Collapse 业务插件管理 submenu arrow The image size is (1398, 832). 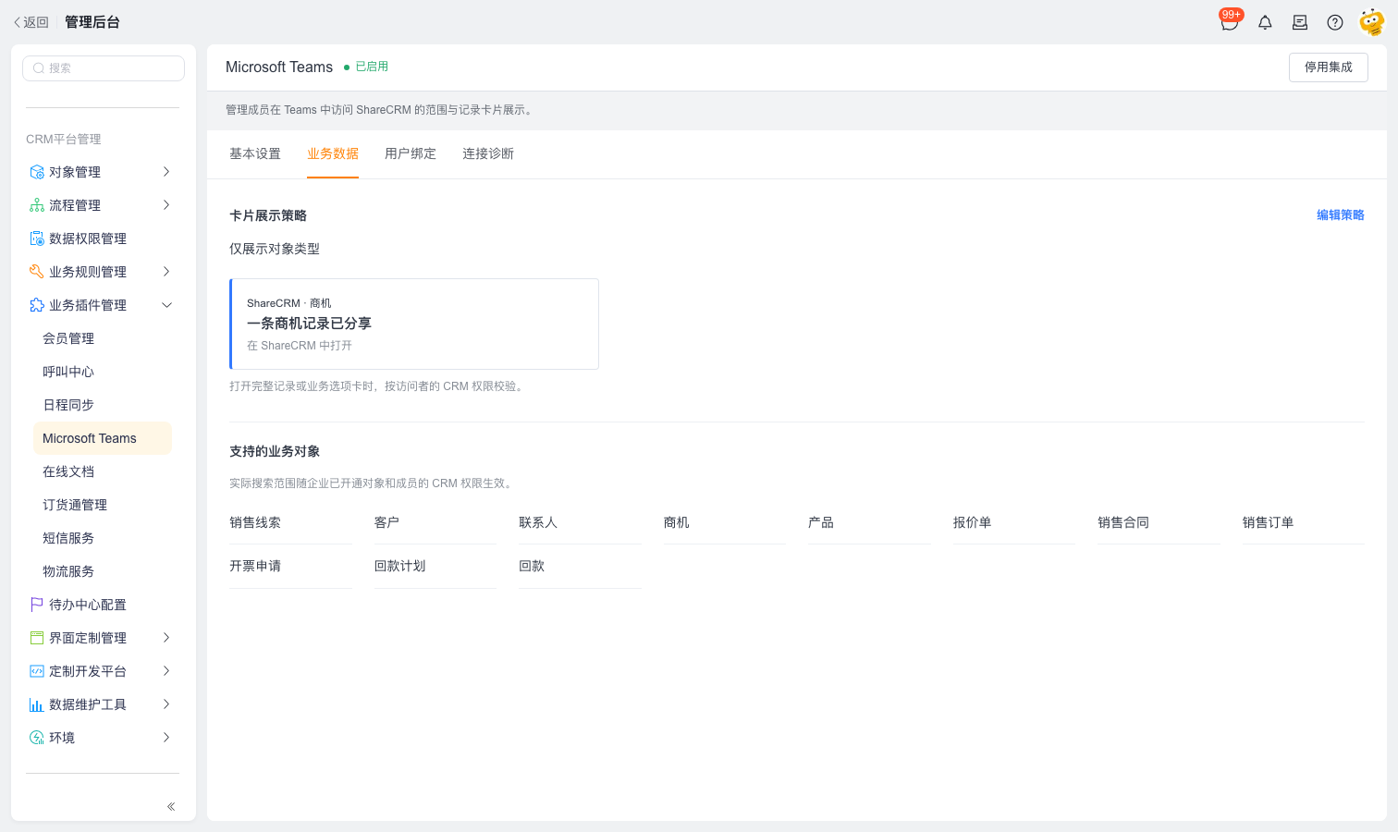pos(166,305)
